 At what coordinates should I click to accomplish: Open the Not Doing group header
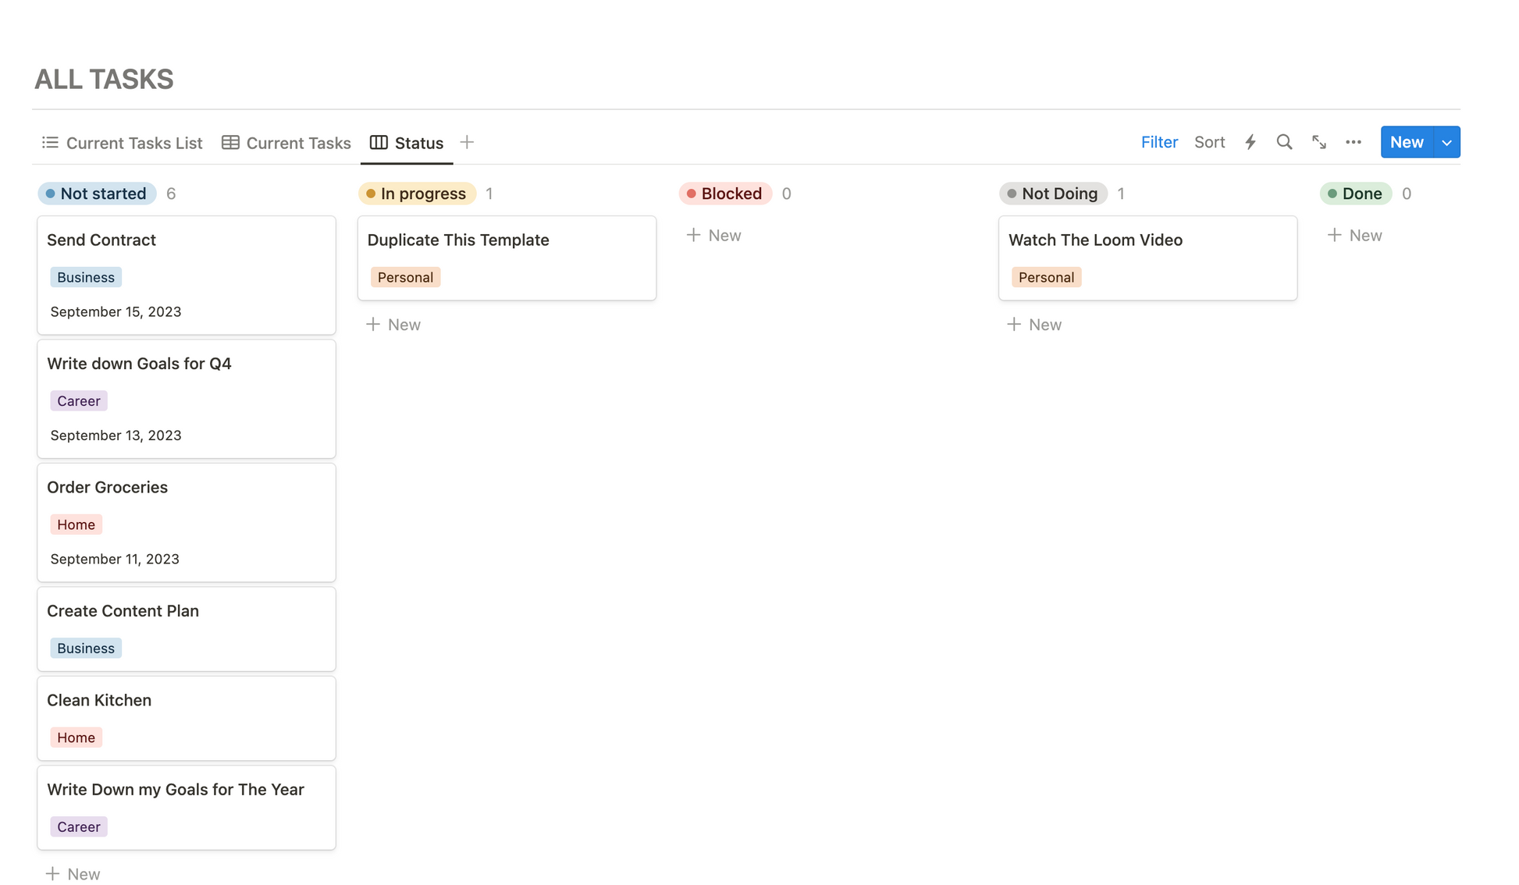[1052, 194]
